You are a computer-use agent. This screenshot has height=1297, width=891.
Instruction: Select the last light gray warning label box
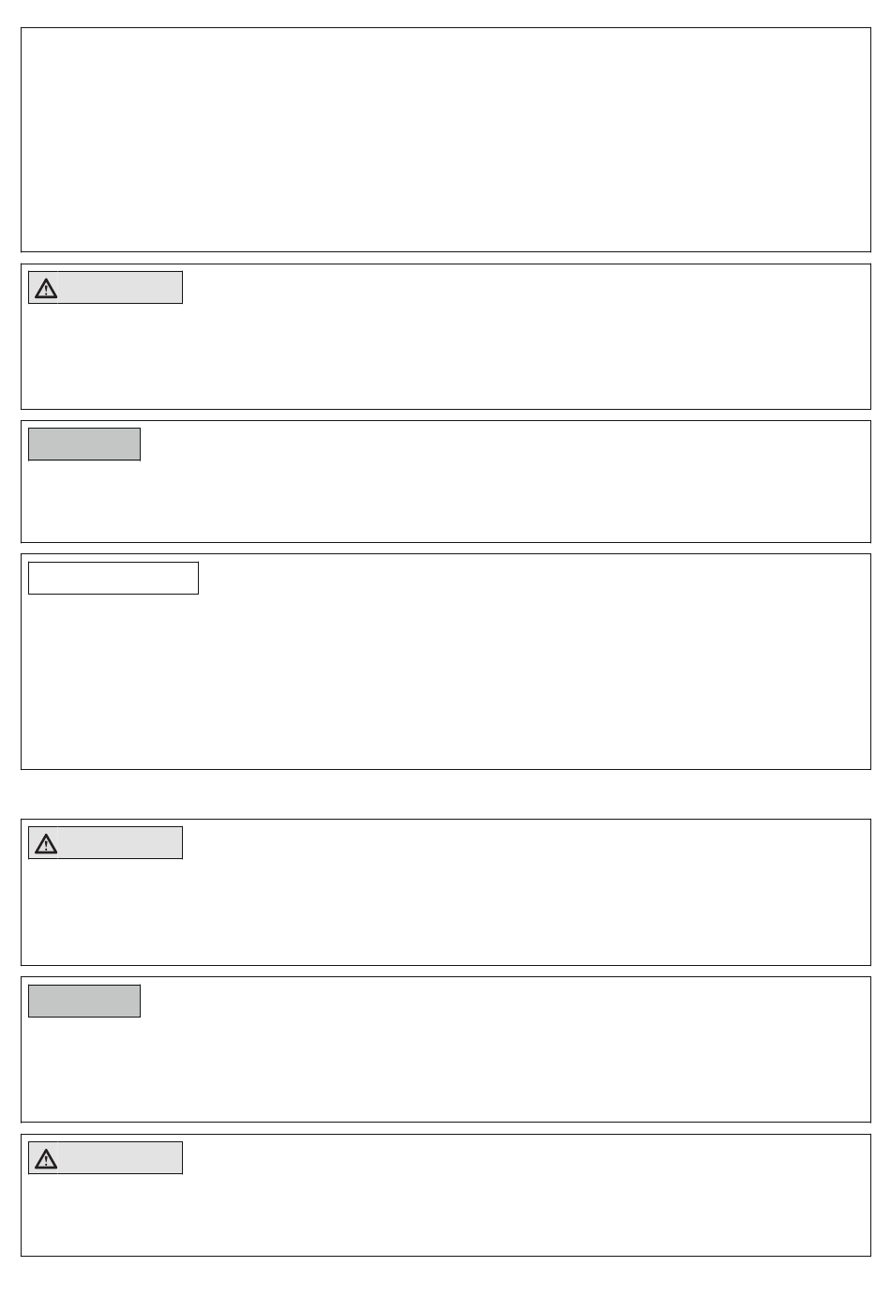coord(105,1158)
